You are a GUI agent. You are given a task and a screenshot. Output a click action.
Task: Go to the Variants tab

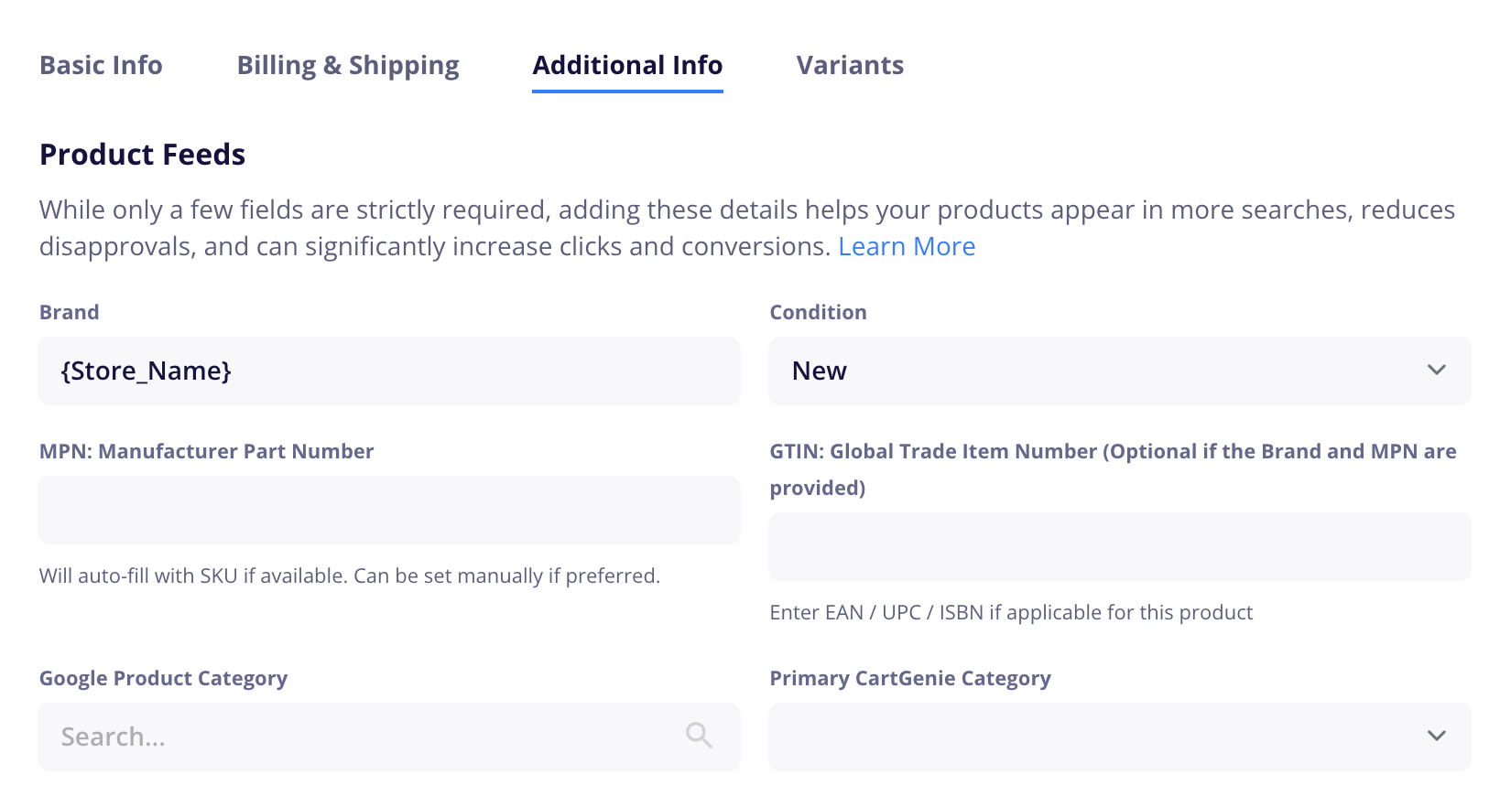tap(850, 66)
